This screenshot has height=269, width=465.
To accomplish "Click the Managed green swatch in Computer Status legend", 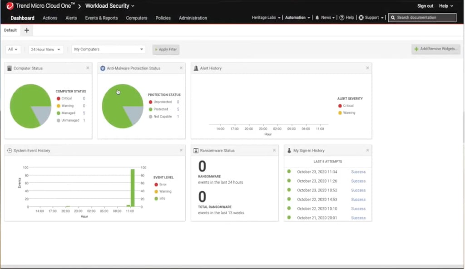I will tap(59, 113).
